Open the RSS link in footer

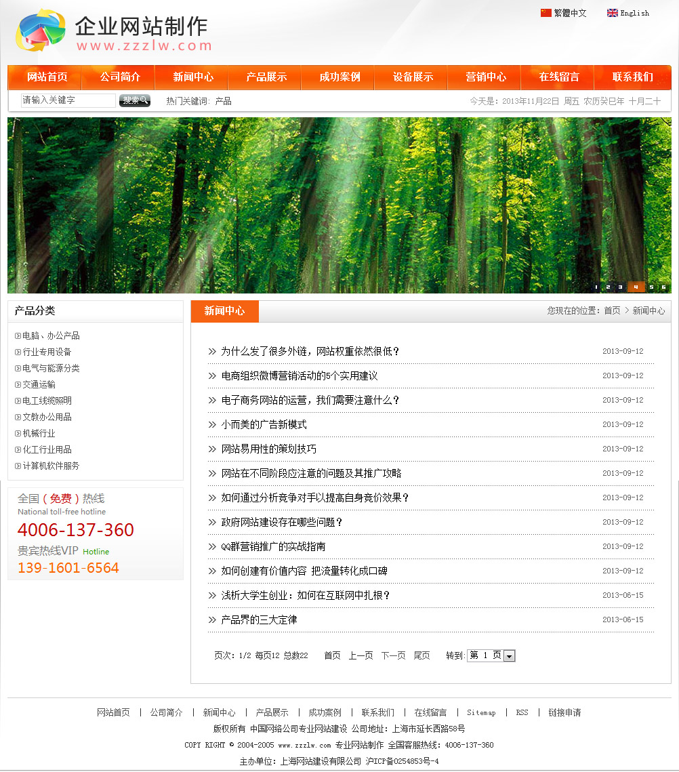[522, 712]
